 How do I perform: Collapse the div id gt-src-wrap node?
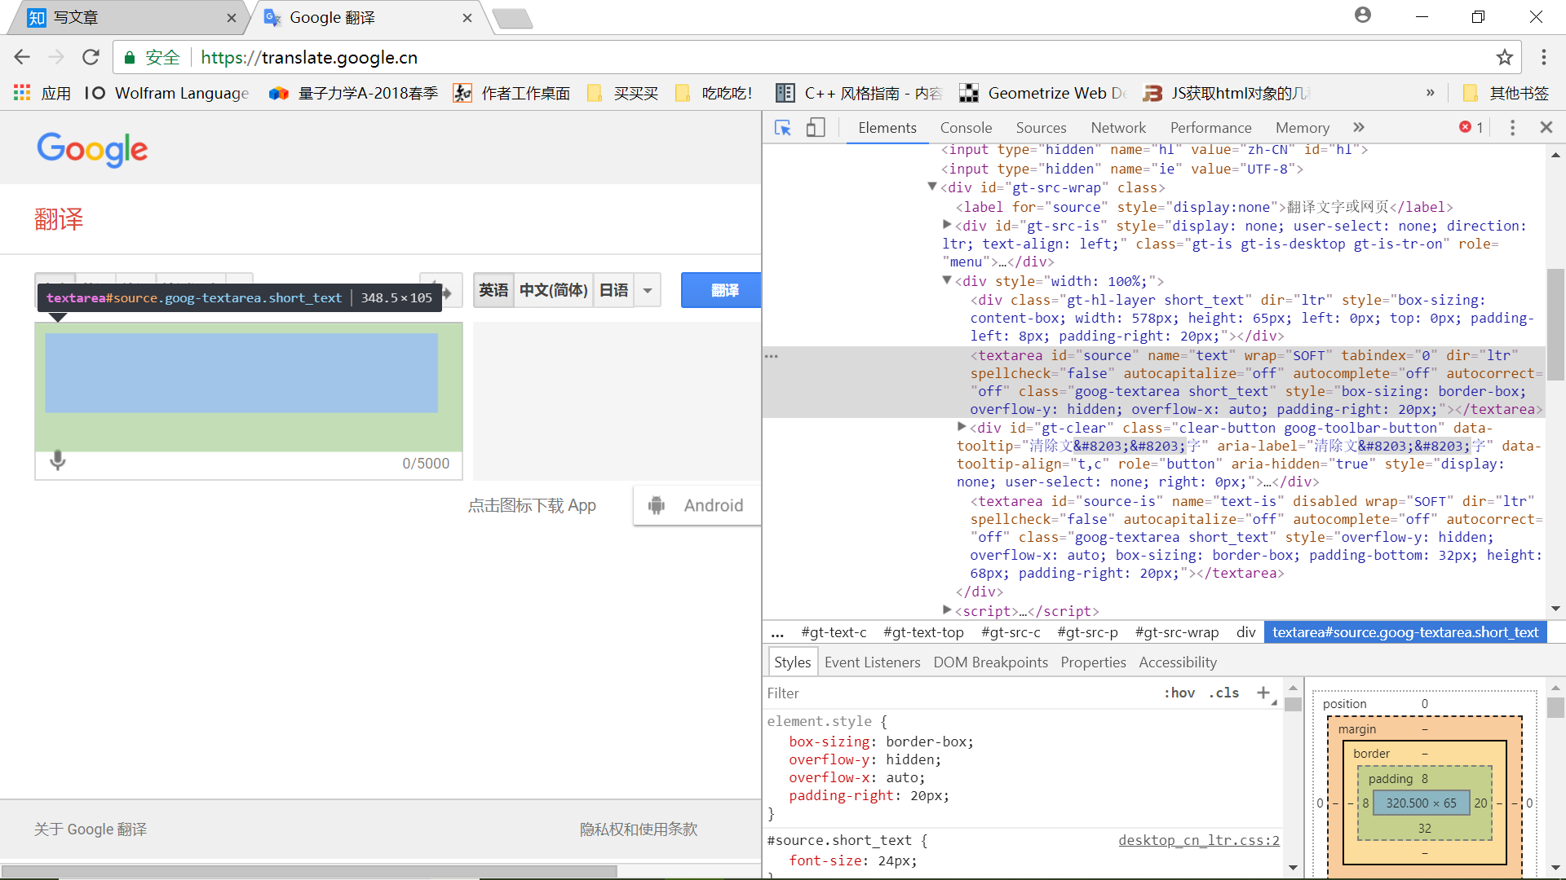(932, 187)
